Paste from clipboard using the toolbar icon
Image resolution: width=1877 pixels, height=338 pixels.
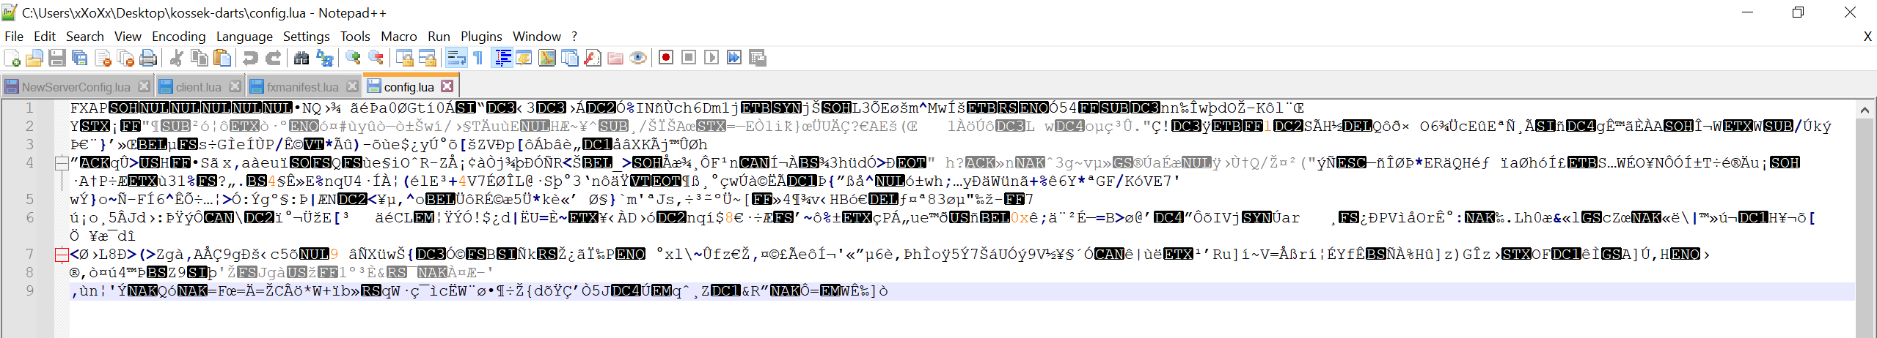pyautogui.click(x=222, y=58)
